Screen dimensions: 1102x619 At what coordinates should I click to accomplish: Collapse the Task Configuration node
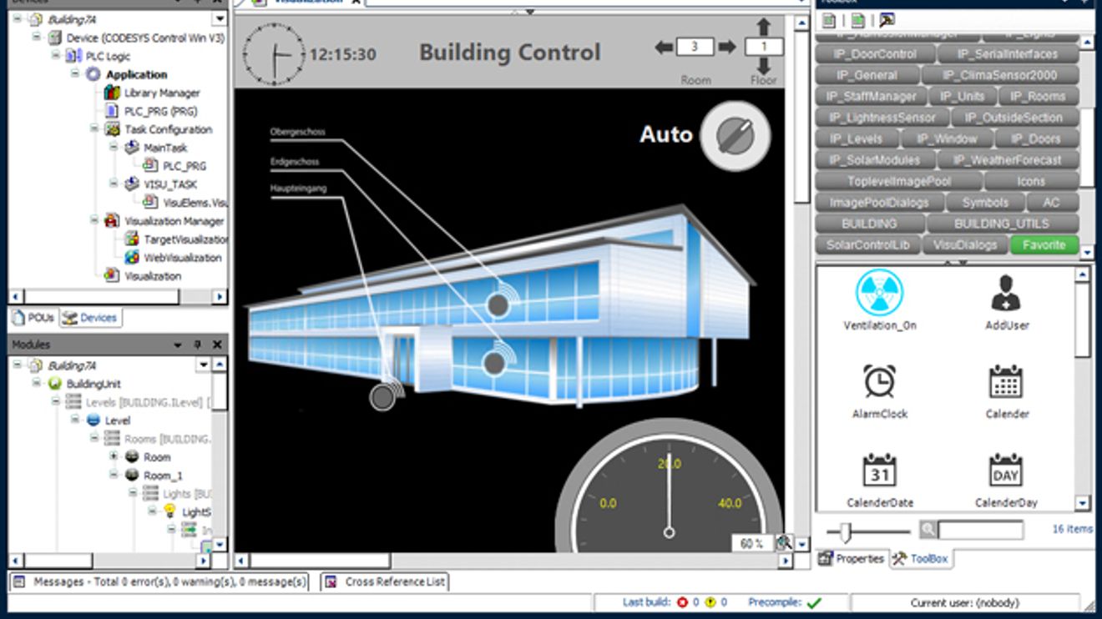pos(94,129)
